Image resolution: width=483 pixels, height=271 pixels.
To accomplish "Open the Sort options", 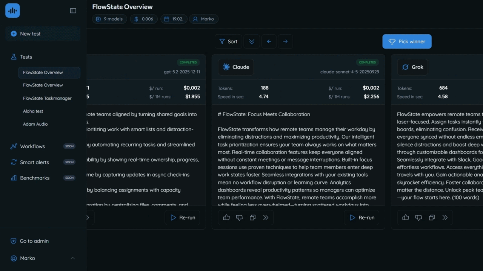I will 228,41.
